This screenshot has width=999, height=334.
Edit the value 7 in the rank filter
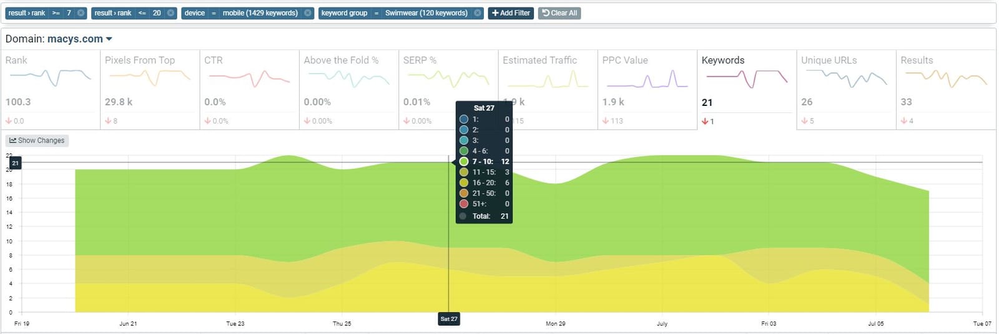tap(69, 13)
